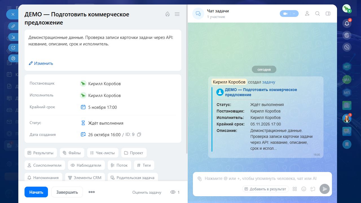The width and height of the screenshot is (361, 203).
Task: Click the print icon beside the task card
Action: pos(13,58)
